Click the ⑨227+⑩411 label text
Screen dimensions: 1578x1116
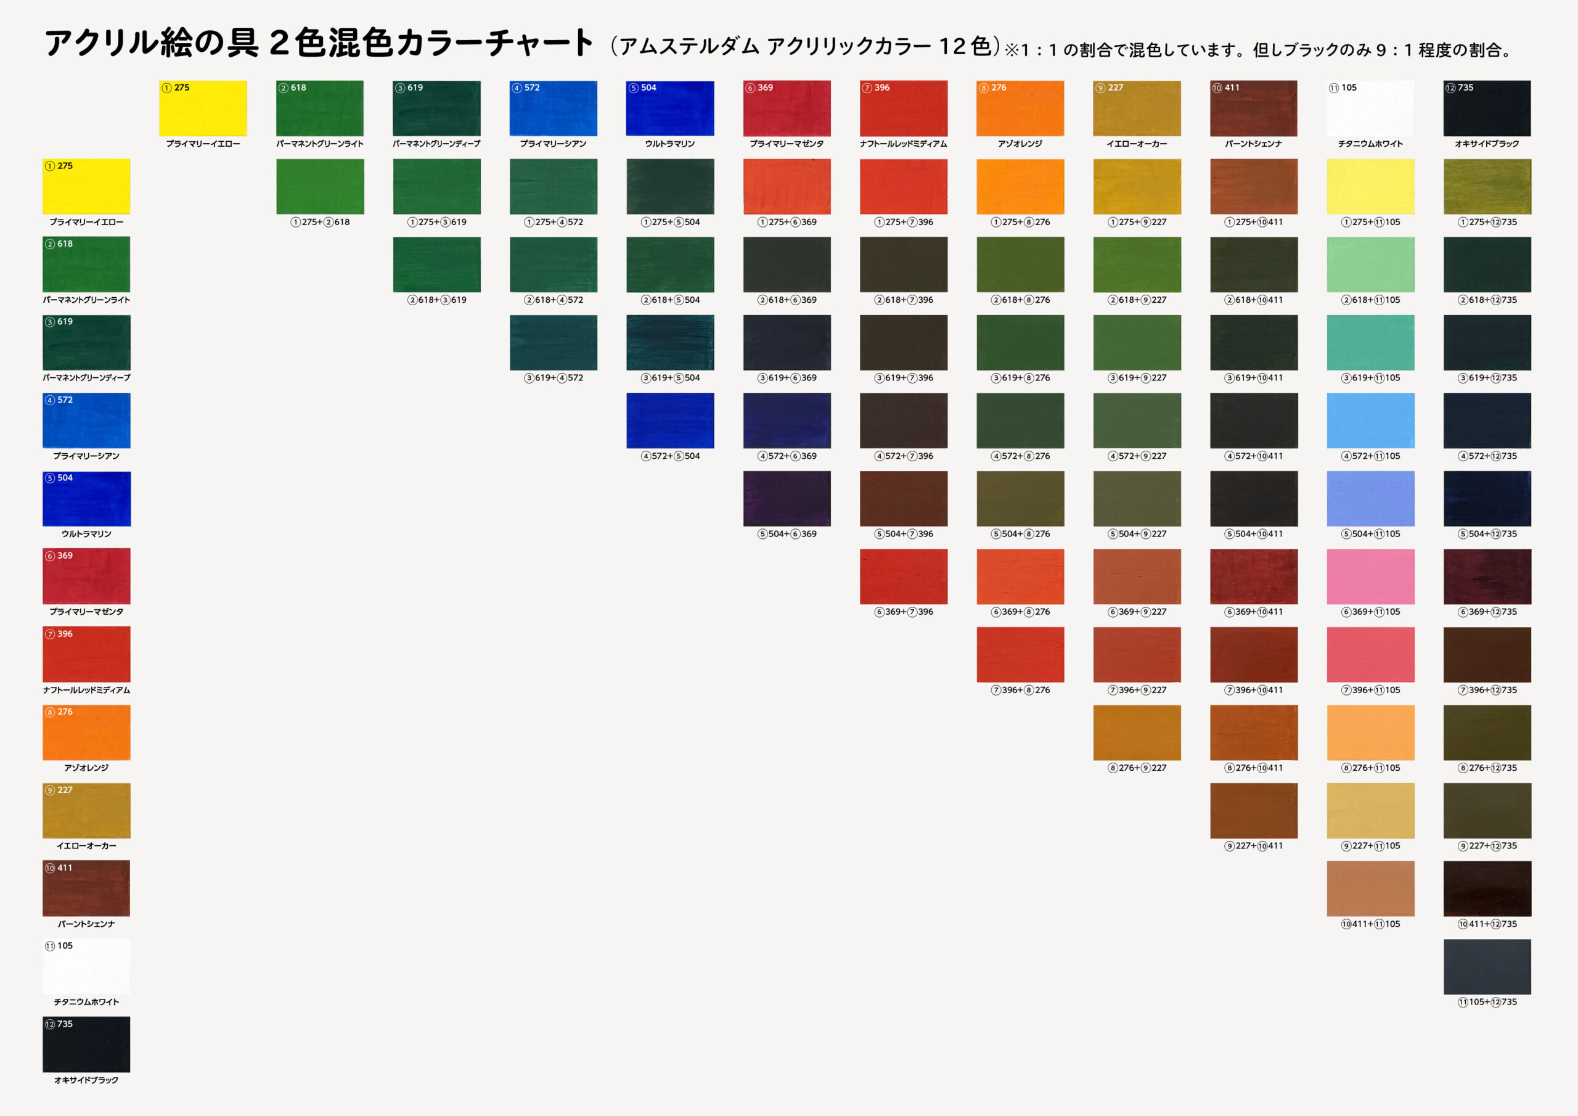1253,846
